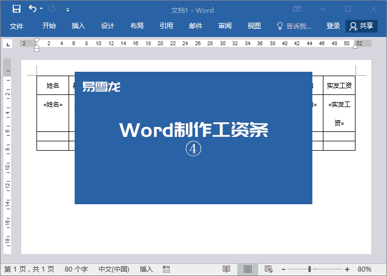Customize Quick Access Toolbar dropdown
This screenshot has width=387, height=276.
(x=67, y=10)
